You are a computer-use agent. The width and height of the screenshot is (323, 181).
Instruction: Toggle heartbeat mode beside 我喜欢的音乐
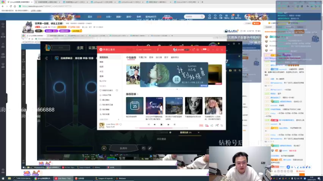pyautogui.click(x=117, y=90)
